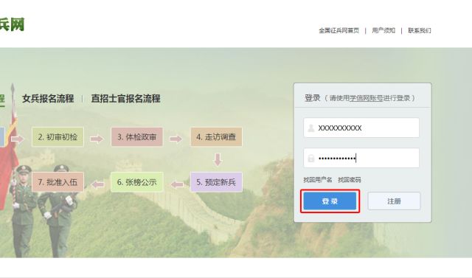Focus the password input field
472x278 pixels.
(361, 158)
